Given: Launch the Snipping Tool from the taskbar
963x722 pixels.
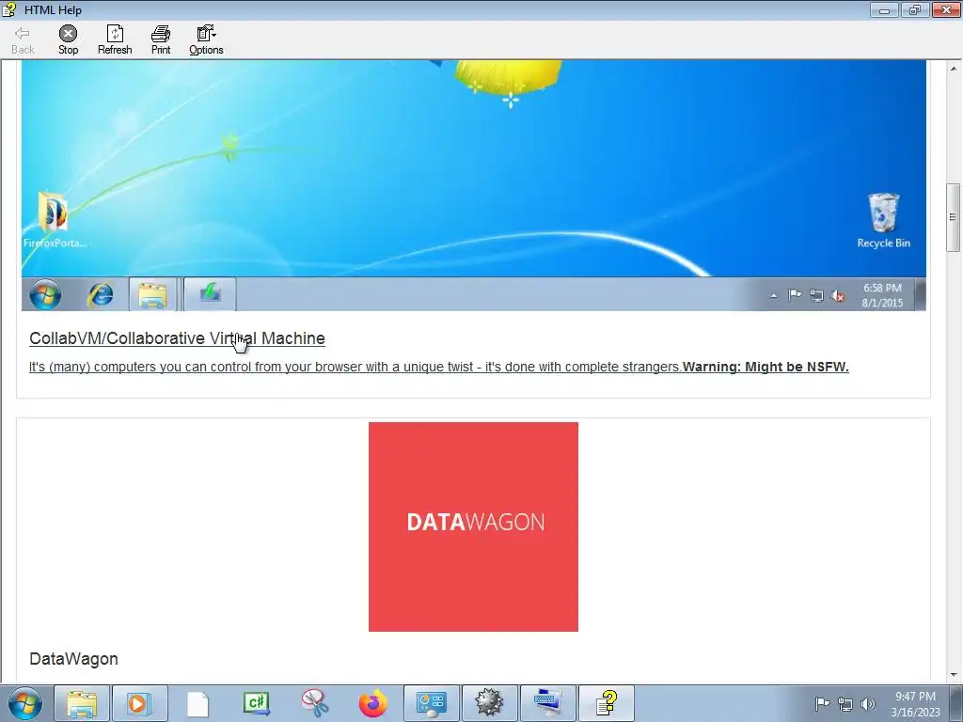Looking at the screenshot, I should [x=314, y=703].
